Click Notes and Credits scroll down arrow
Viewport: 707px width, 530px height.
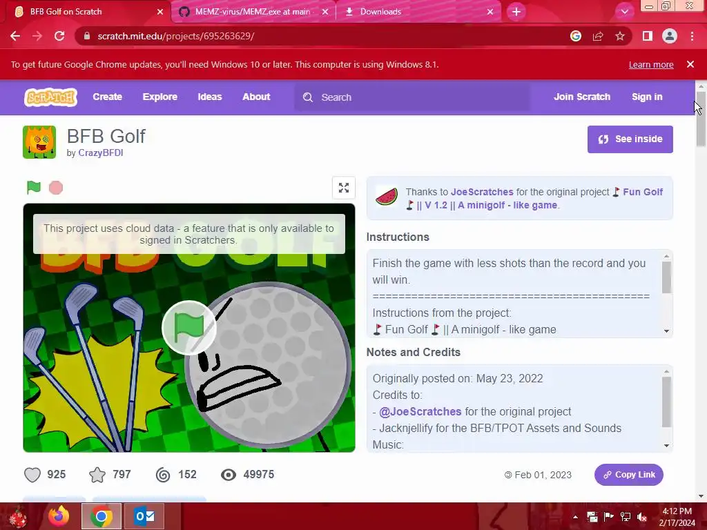point(666,446)
